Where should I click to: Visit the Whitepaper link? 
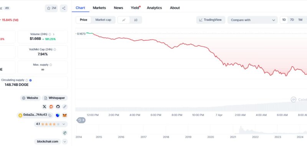pos(55,98)
